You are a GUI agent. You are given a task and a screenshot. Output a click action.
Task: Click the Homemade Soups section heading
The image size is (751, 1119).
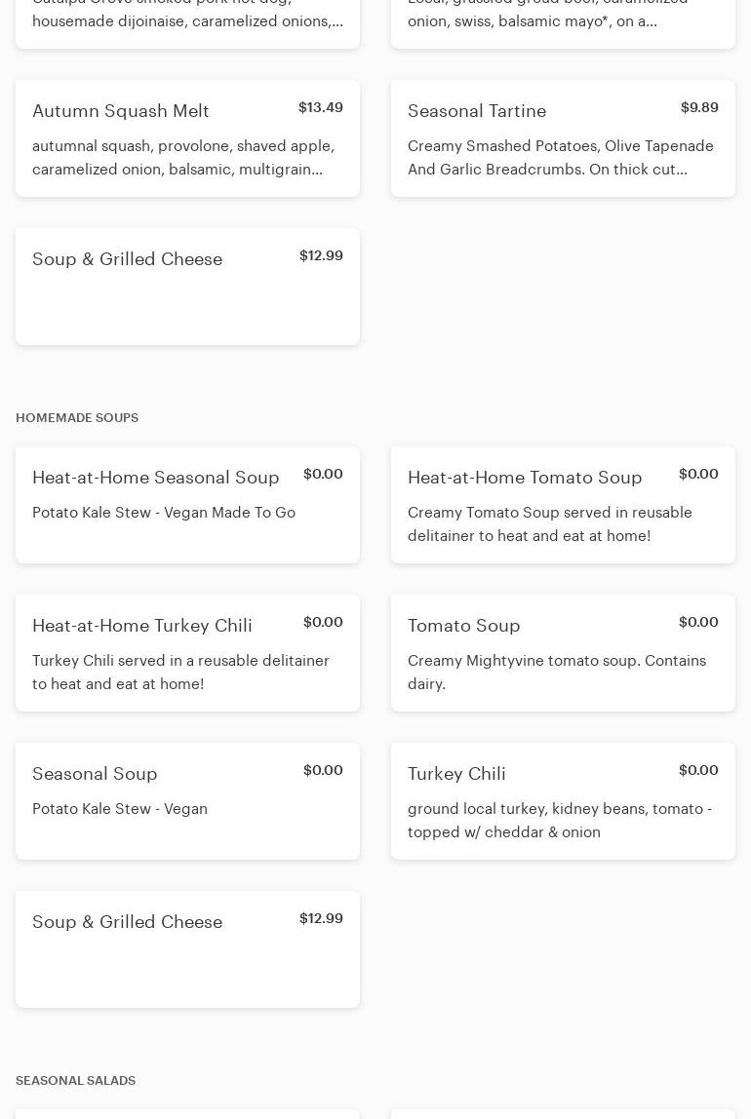(x=77, y=418)
